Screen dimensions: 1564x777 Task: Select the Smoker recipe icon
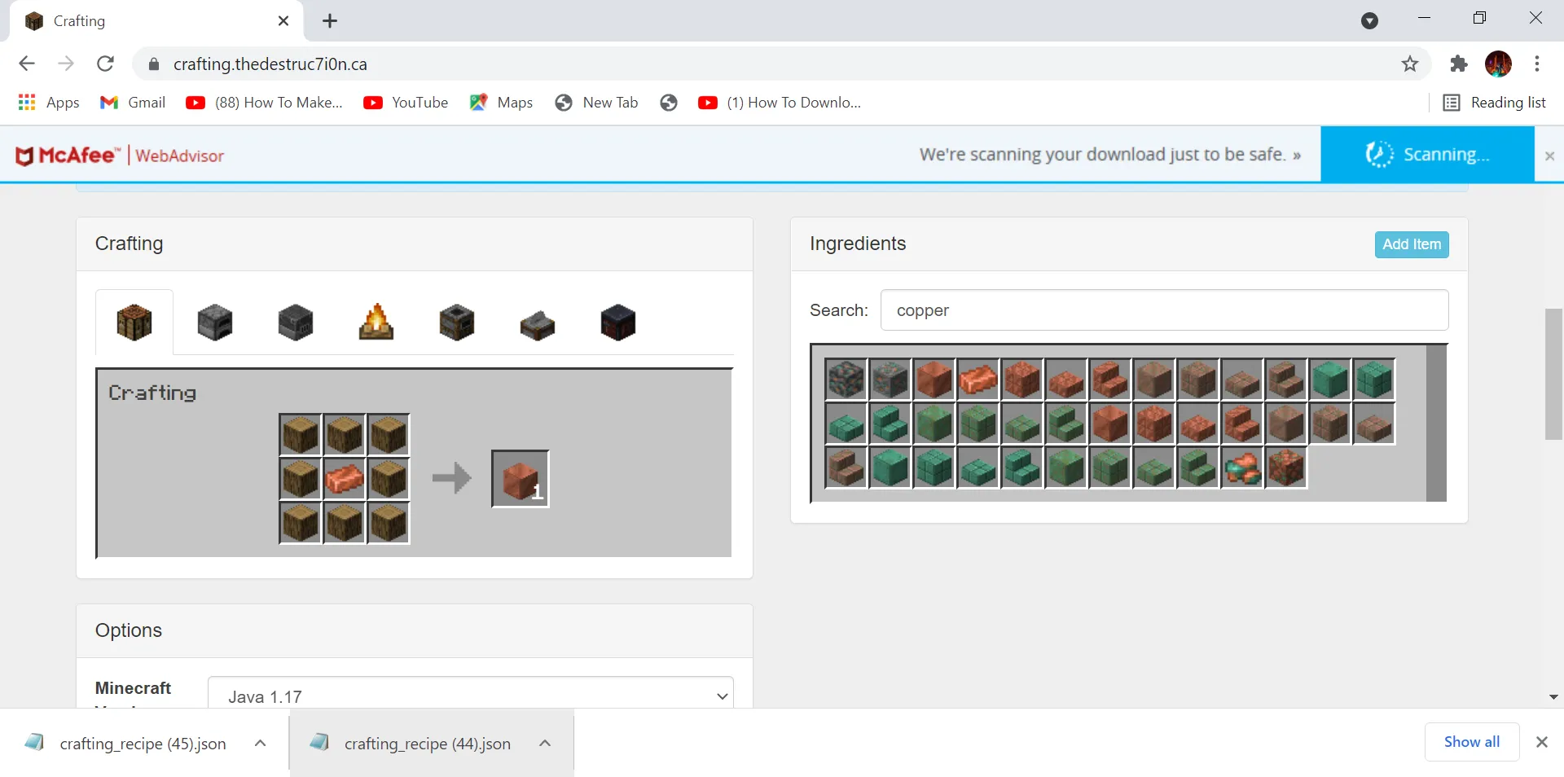tap(456, 323)
